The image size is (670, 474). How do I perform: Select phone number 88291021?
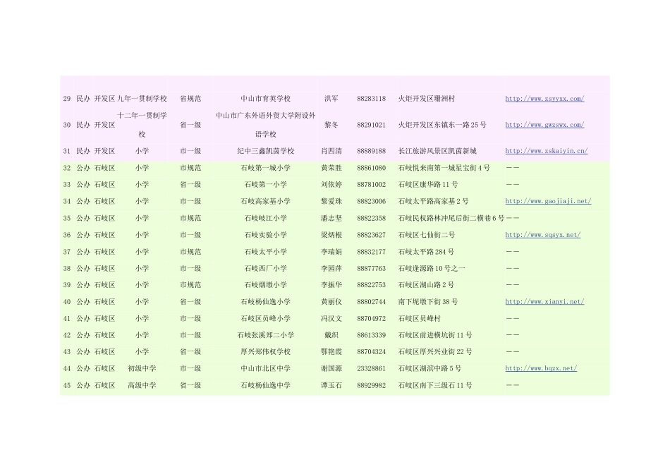coord(371,125)
